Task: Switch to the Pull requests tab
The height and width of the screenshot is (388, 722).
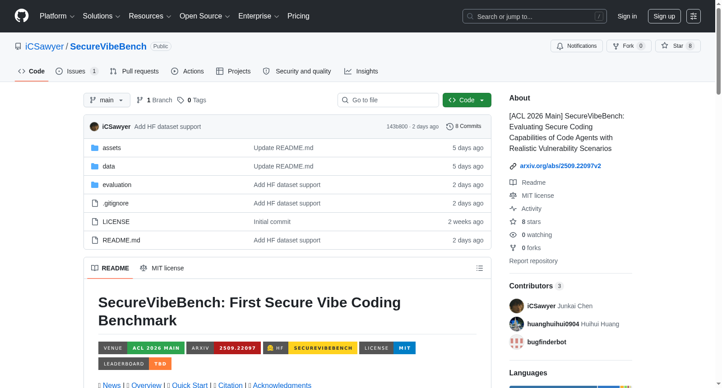Action: pos(134,71)
